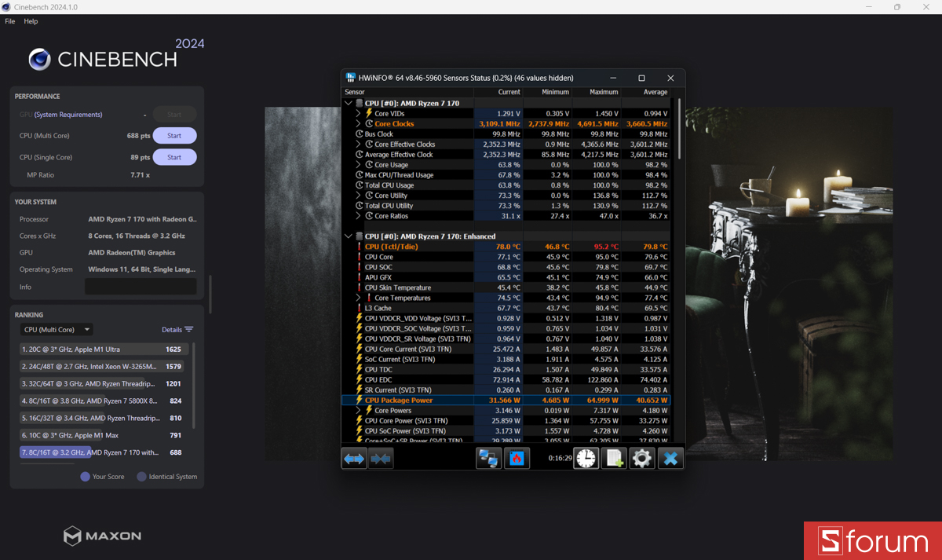Expand the Core Clocks row
Image resolution: width=942 pixels, height=560 pixels.
(x=359, y=123)
